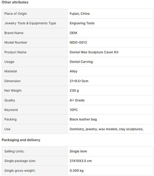Select the 'OEM' brand value

pos(73,33)
